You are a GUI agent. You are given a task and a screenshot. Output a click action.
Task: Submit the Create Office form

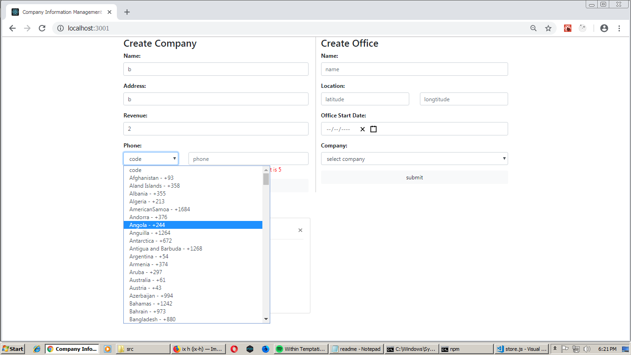(x=414, y=177)
